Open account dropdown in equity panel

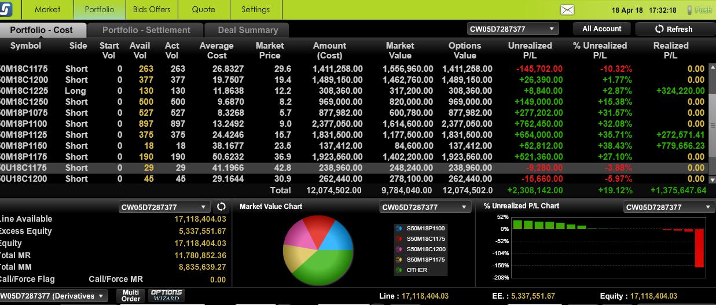pos(165,207)
